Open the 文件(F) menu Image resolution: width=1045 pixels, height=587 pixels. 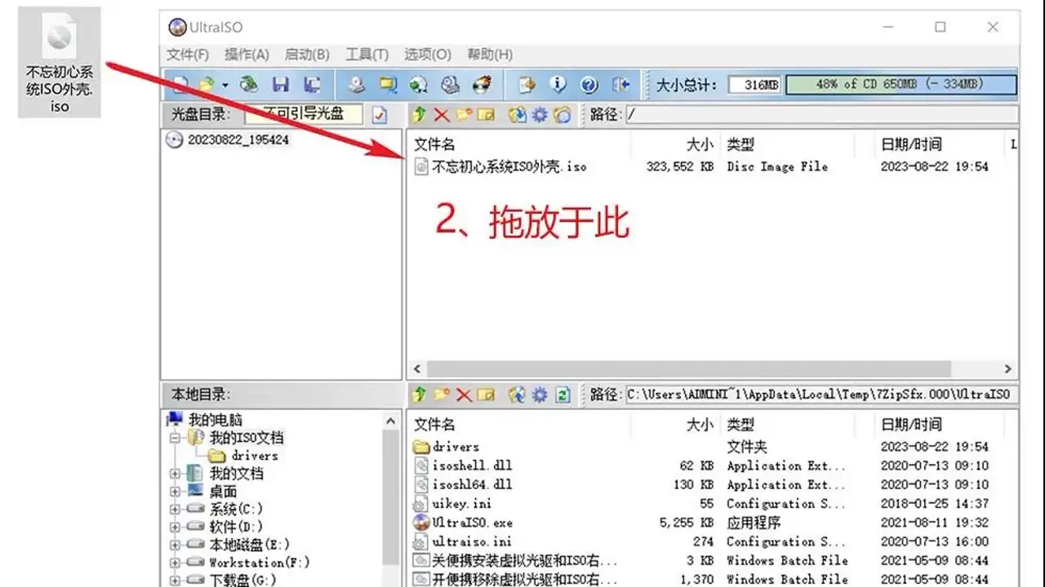tap(188, 55)
